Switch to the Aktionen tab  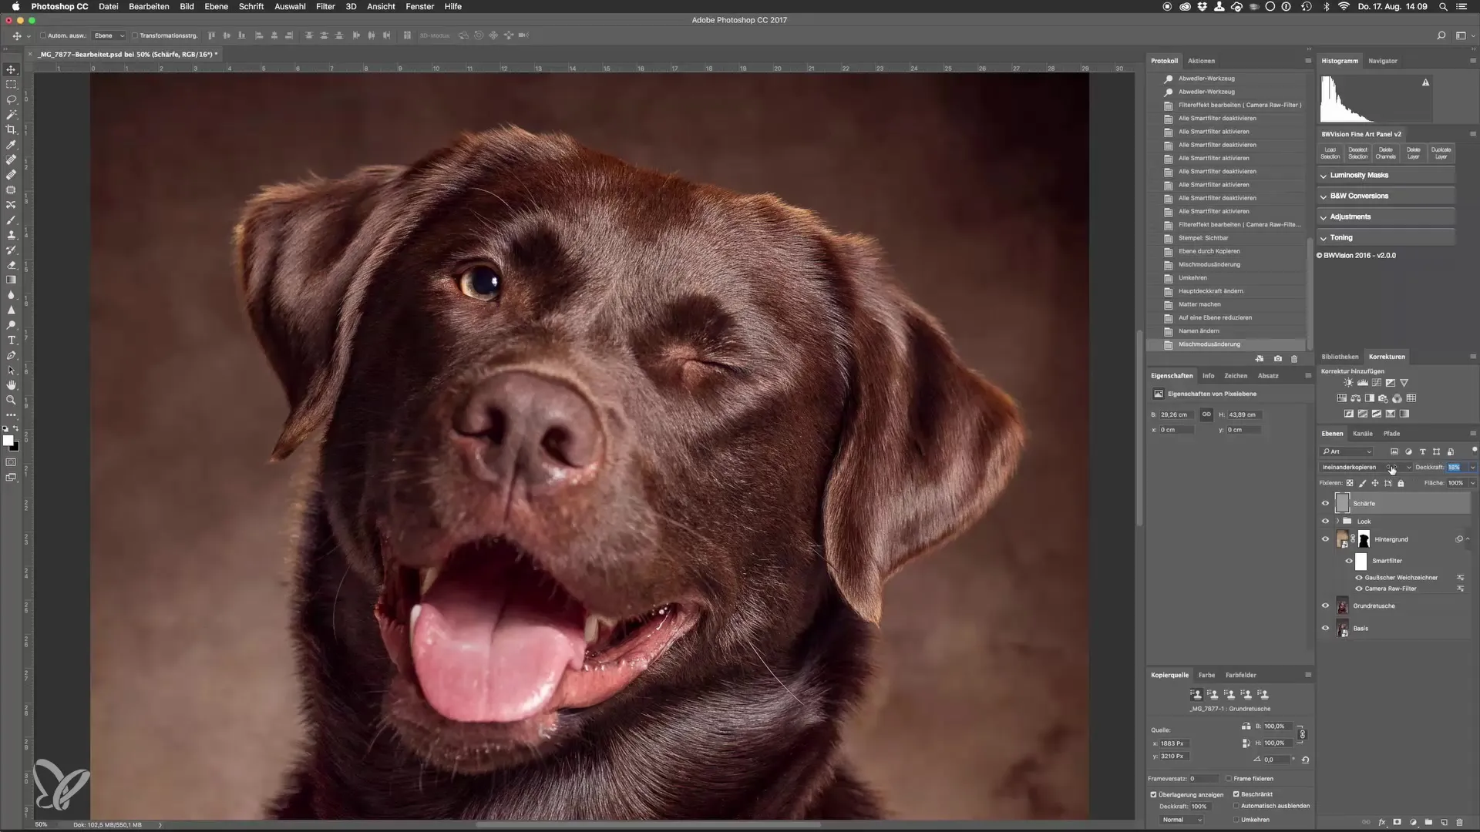click(1201, 61)
